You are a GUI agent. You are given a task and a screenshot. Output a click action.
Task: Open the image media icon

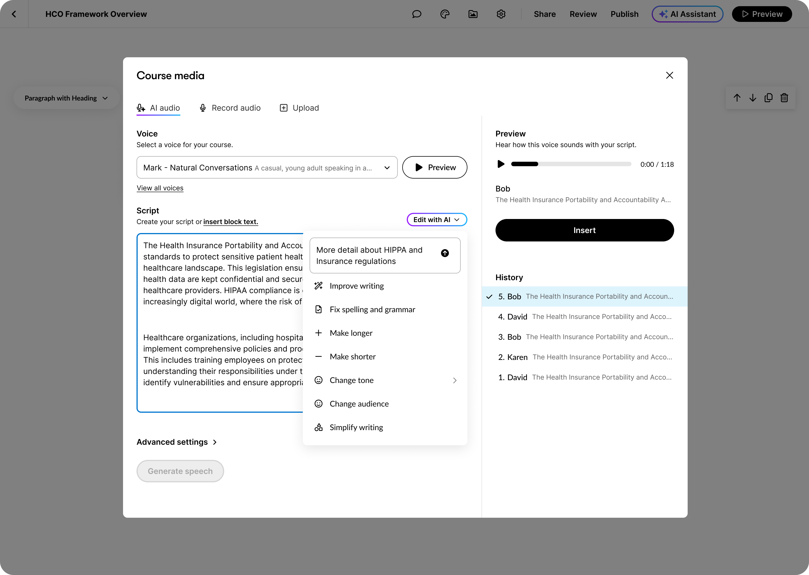(x=473, y=14)
